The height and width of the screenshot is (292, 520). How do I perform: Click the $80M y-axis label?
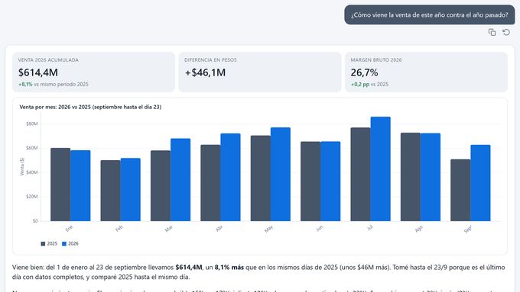pyautogui.click(x=32, y=124)
